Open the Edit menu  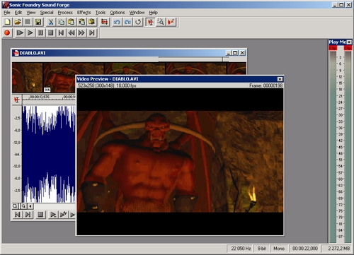tap(18, 13)
